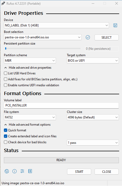Toggle Add fixes for old BIOSes checkbox
Viewport: 122px width, 186px height.
point(6,79)
